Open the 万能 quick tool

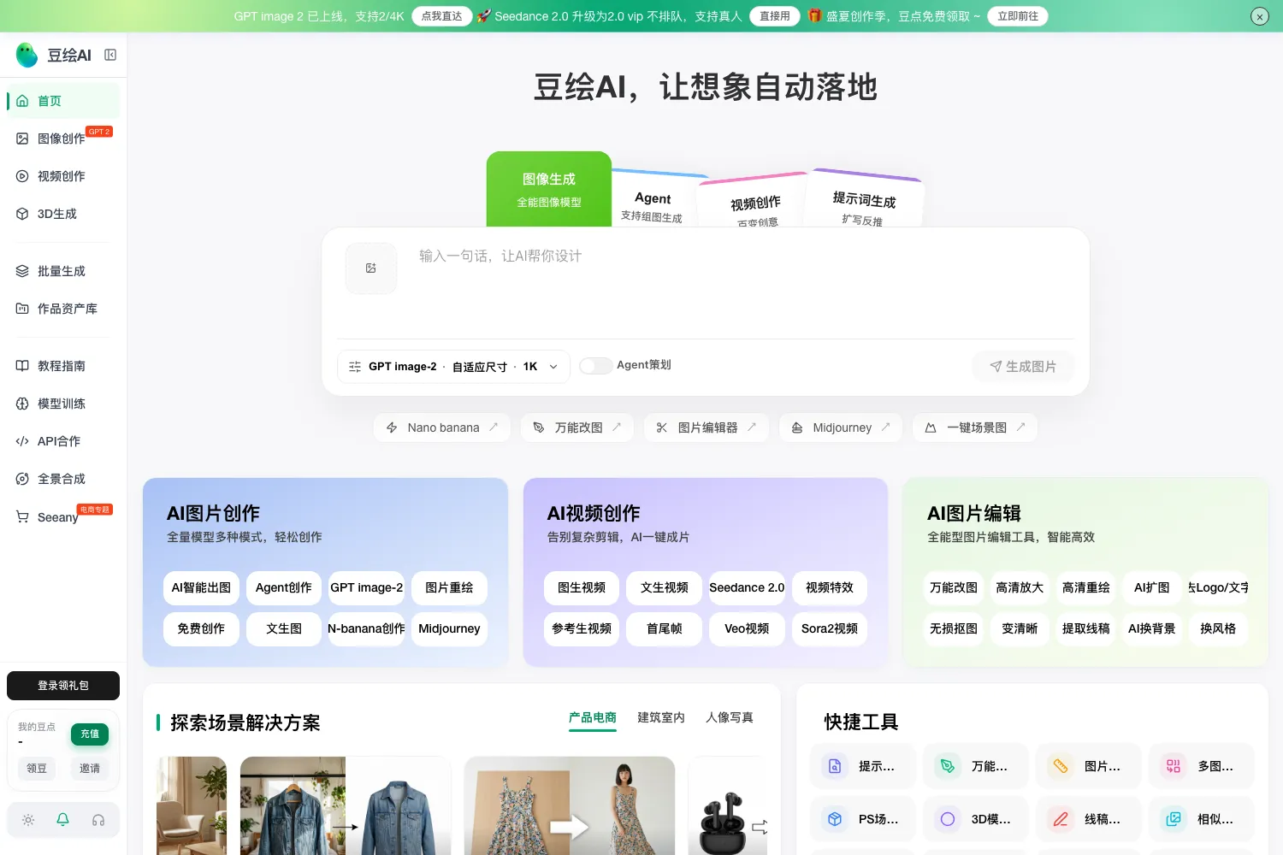point(976,766)
